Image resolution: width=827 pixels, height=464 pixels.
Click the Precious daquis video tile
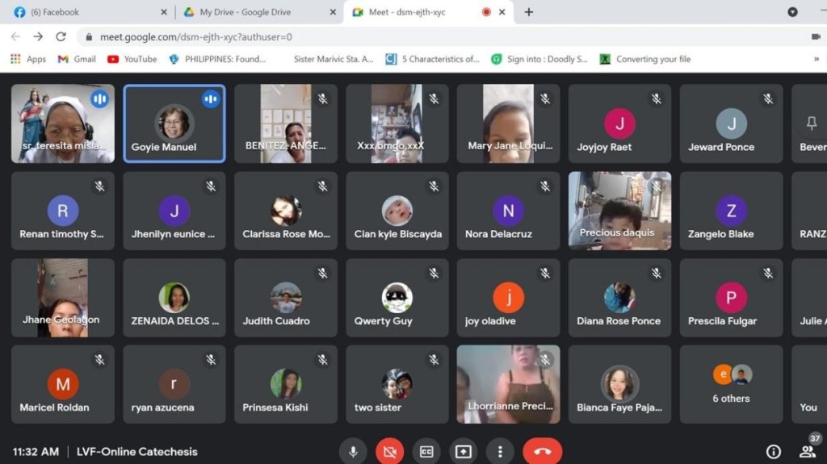pos(619,210)
